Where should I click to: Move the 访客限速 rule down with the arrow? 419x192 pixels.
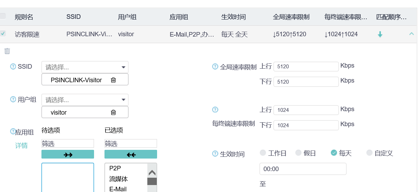pos(380,34)
